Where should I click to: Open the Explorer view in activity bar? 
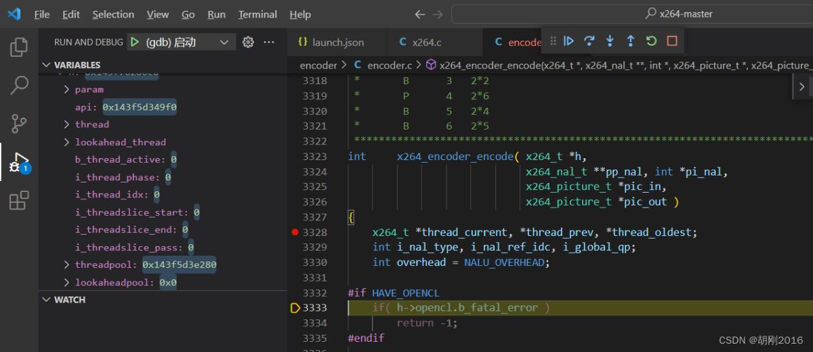point(19,47)
